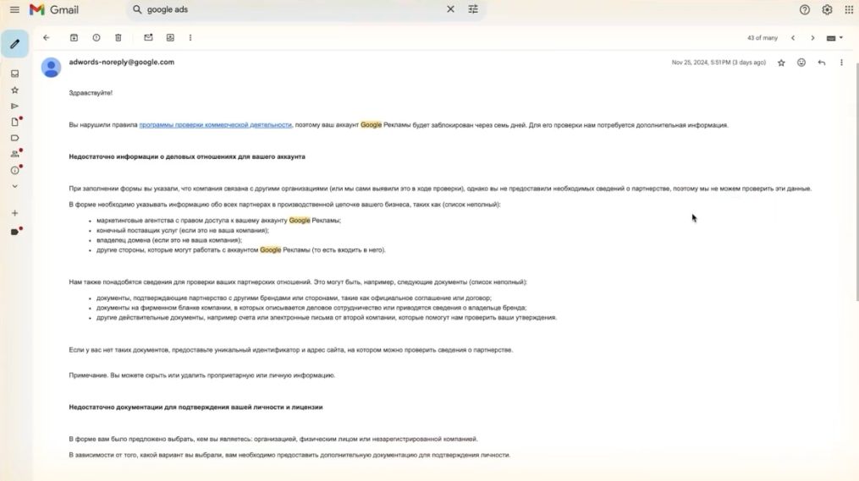Open the people category sidebar icon
The width and height of the screenshot is (859, 481).
(x=15, y=154)
